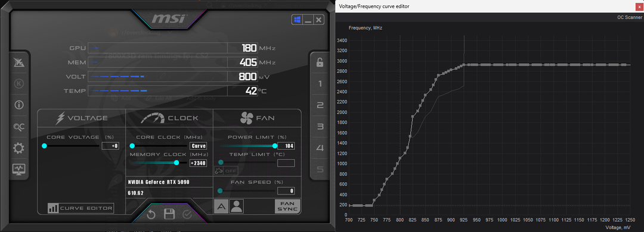This screenshot has width=644, height=232.
Task: Select profile slot 1
Action: click(320, 84)
